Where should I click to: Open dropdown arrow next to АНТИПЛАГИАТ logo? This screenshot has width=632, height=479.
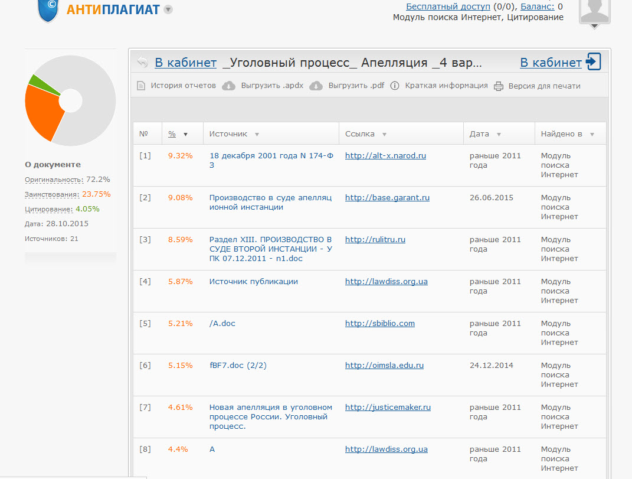[169, 9]
